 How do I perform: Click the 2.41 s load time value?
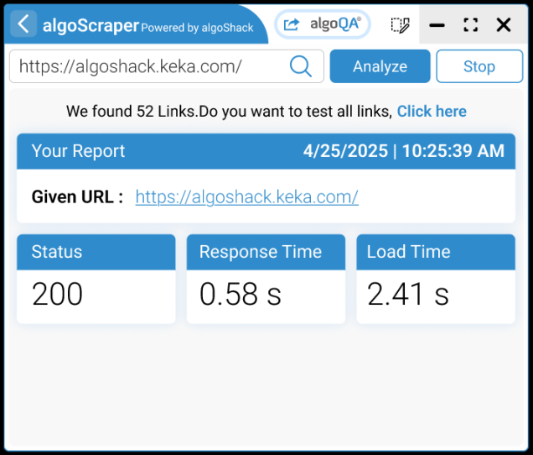tap(408, 295)
